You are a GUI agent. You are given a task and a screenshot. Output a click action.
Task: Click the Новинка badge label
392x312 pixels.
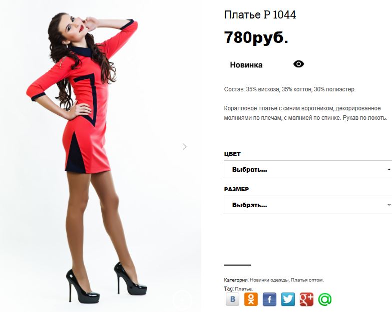[x=246, y=65]
